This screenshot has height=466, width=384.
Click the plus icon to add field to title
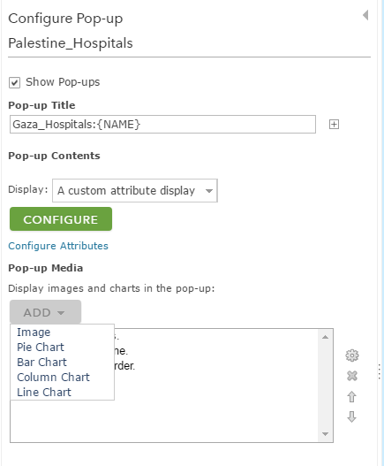coord(334,124)
